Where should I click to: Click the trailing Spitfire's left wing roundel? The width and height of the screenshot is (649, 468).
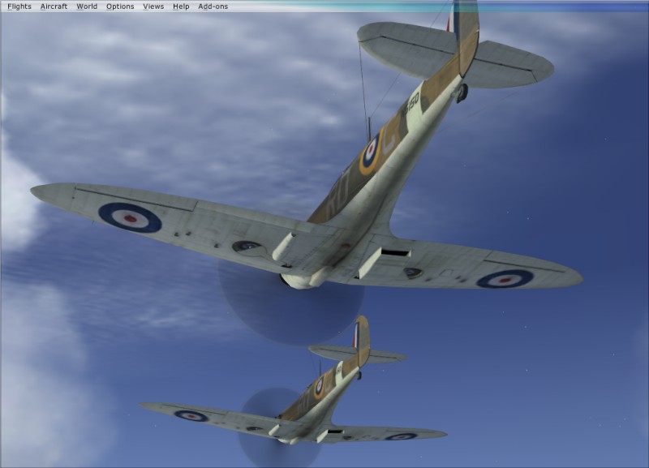tap(191, 415)
